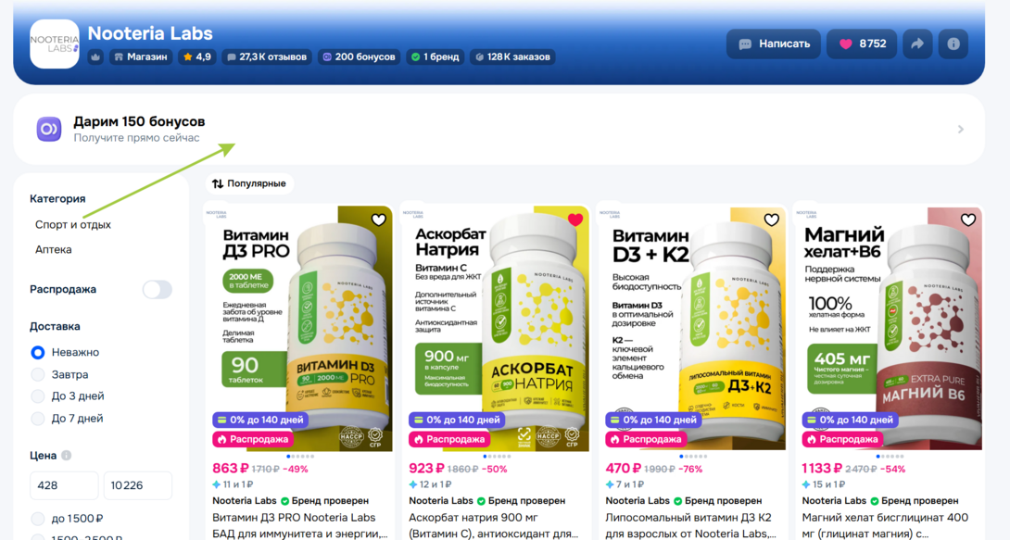
Task: Click the 1 бренд badge
Action: tap(436, 57)
